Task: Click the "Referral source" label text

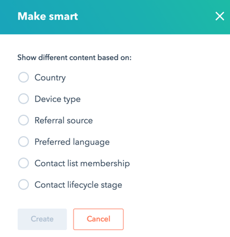Action: 64,121
